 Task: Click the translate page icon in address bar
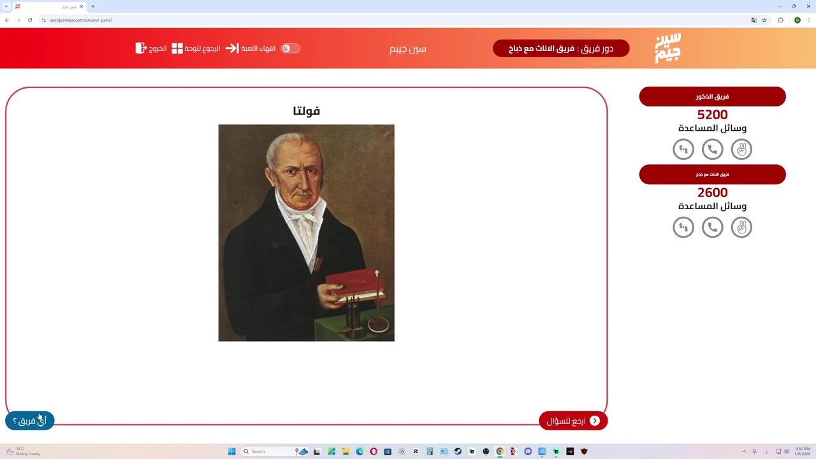(754, 20)
